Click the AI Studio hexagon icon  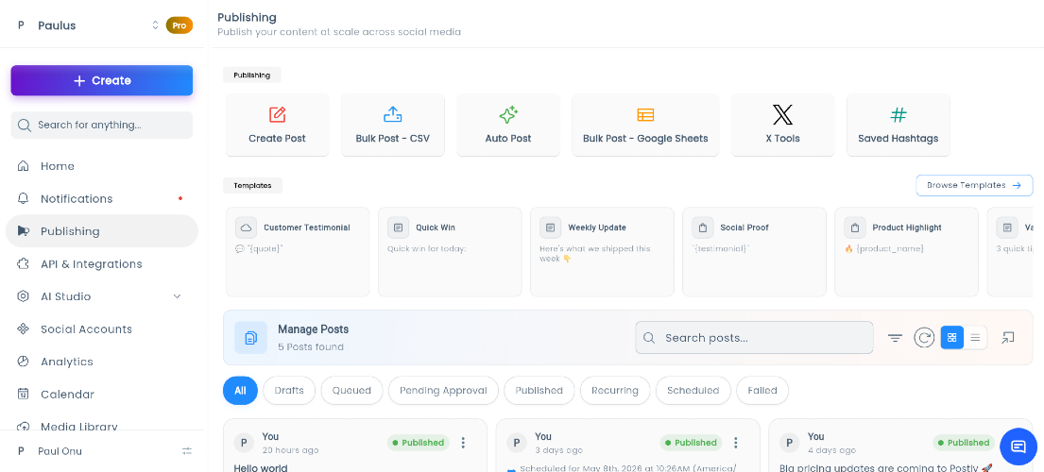point(24,296)
